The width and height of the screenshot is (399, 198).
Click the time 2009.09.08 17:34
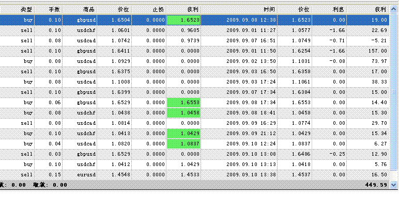click(x=251, y=103)
